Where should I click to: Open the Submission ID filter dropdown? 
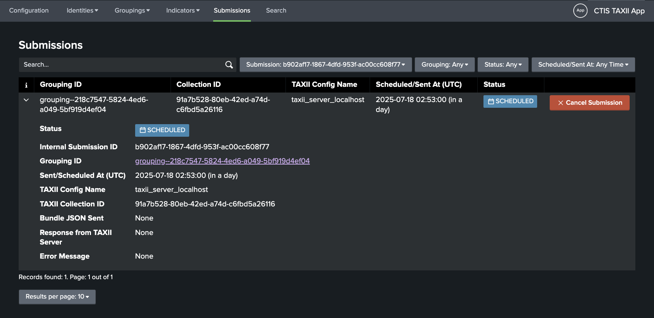point(325,65)
